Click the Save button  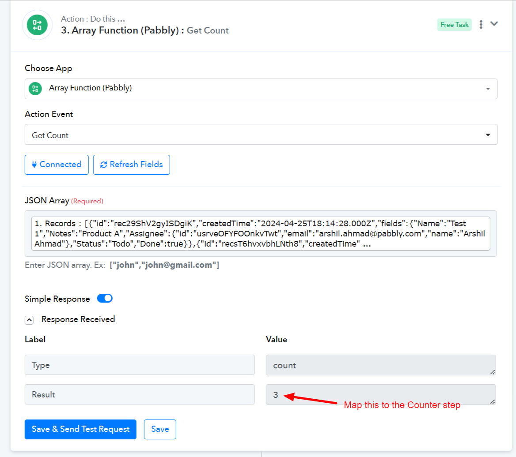pyautogui.click(x=160, y=429)
